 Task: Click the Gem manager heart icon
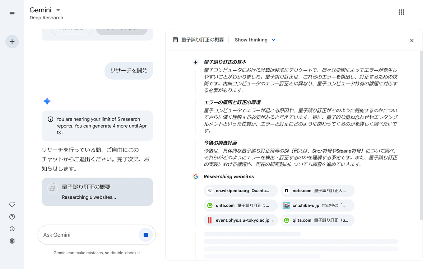tap(12, 205)
